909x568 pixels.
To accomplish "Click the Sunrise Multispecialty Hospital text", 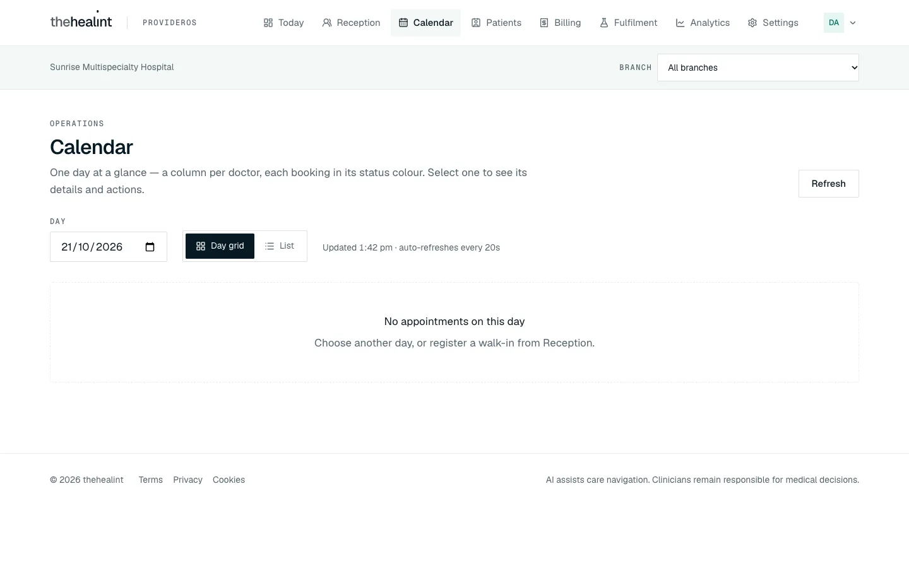I will click(x=112, y=67).
